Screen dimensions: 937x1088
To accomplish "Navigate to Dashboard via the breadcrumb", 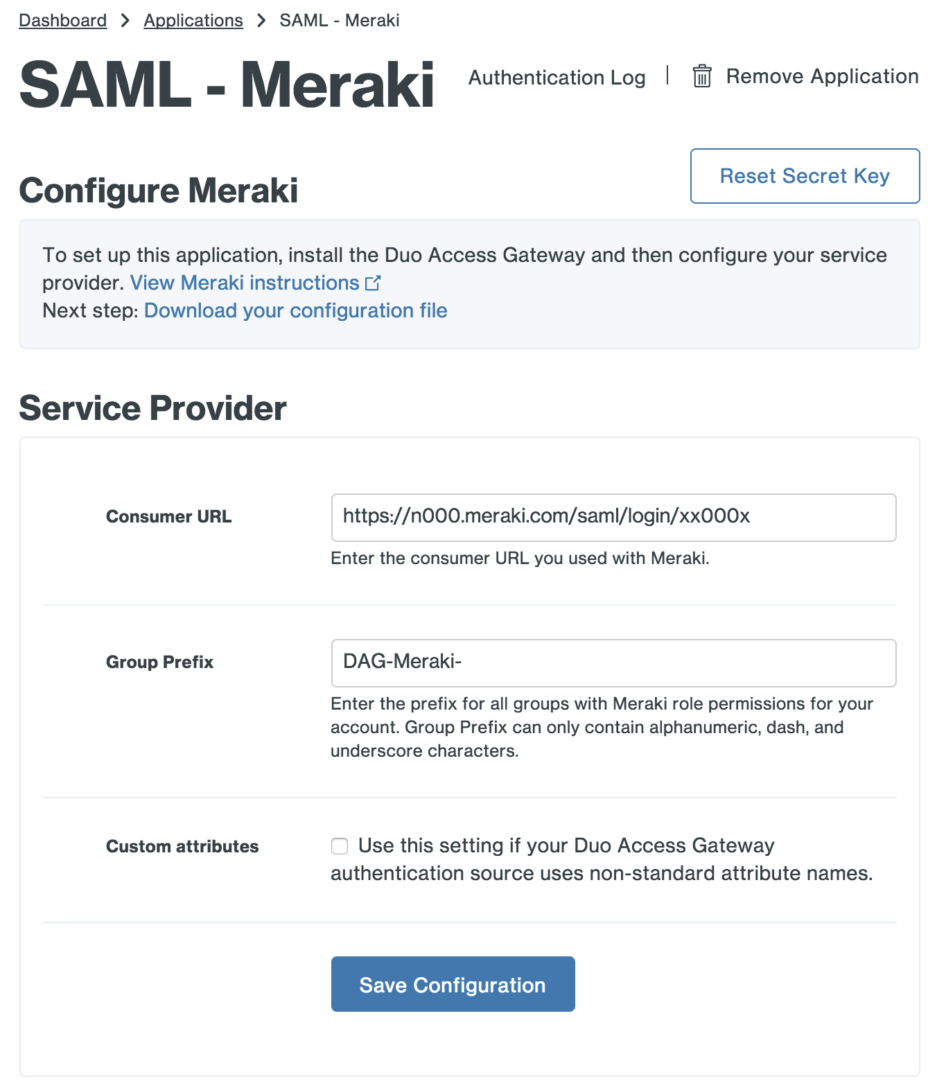I will tap(62, 20).
